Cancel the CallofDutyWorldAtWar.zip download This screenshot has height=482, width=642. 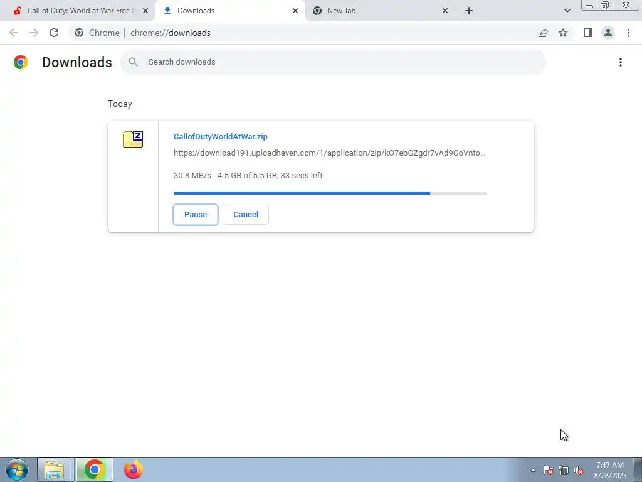(246, 215)
